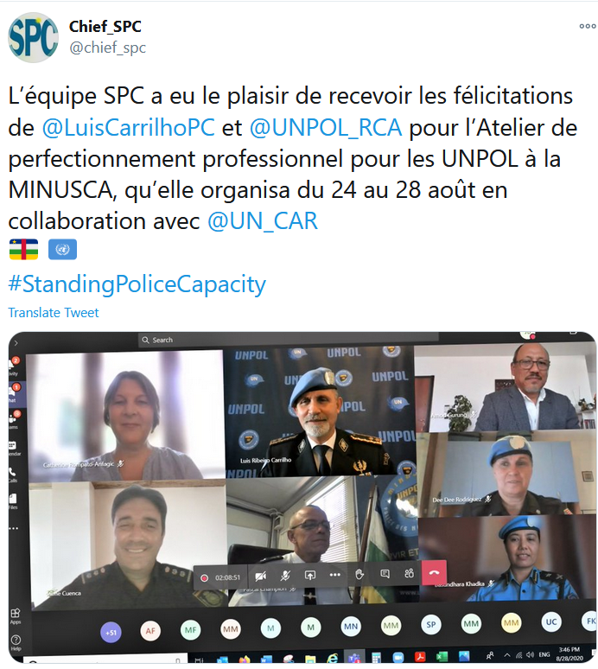Open the #StandingPoliceCapacity hashtag

pyautogui.click(x=137, y=284)
